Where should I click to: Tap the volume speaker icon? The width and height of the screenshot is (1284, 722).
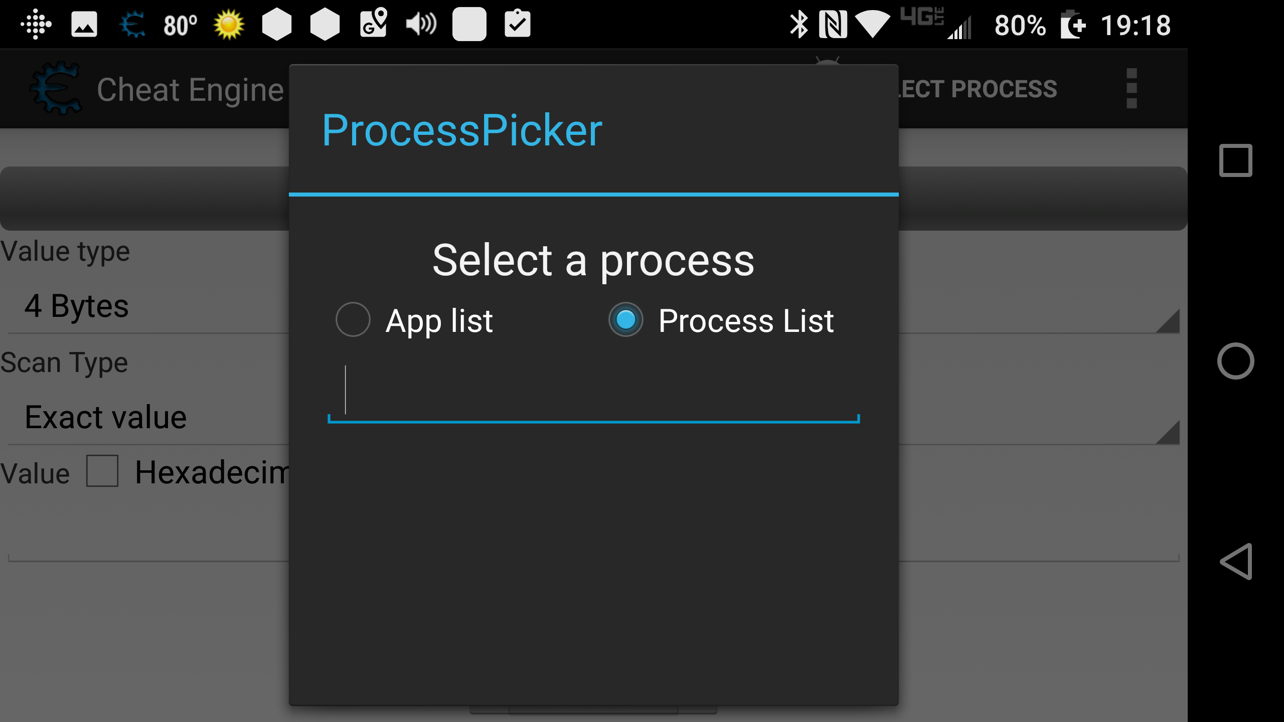[x=420, y=25]
